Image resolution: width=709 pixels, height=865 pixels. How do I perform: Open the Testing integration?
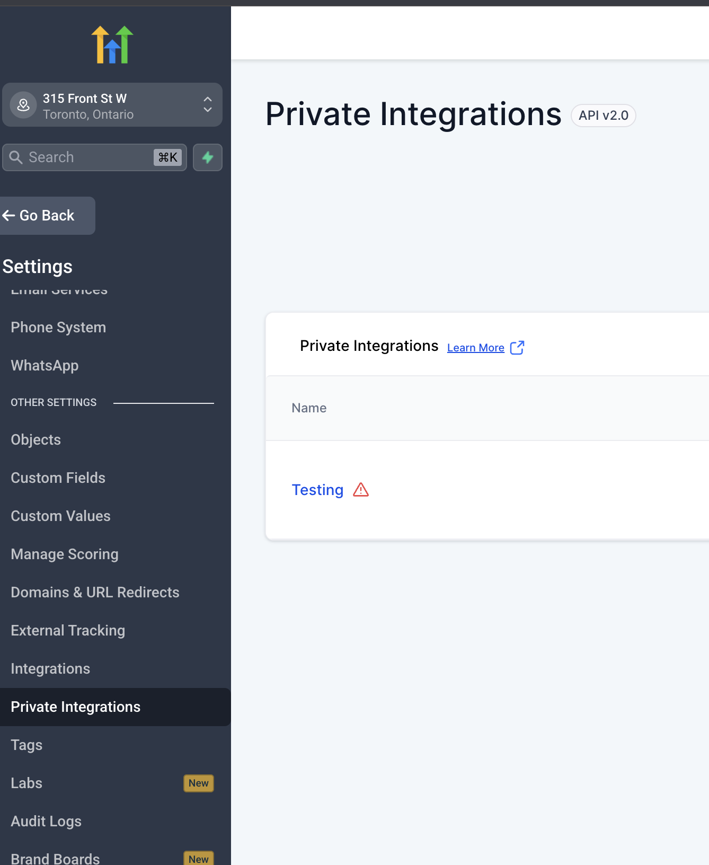tap(317, 490)
